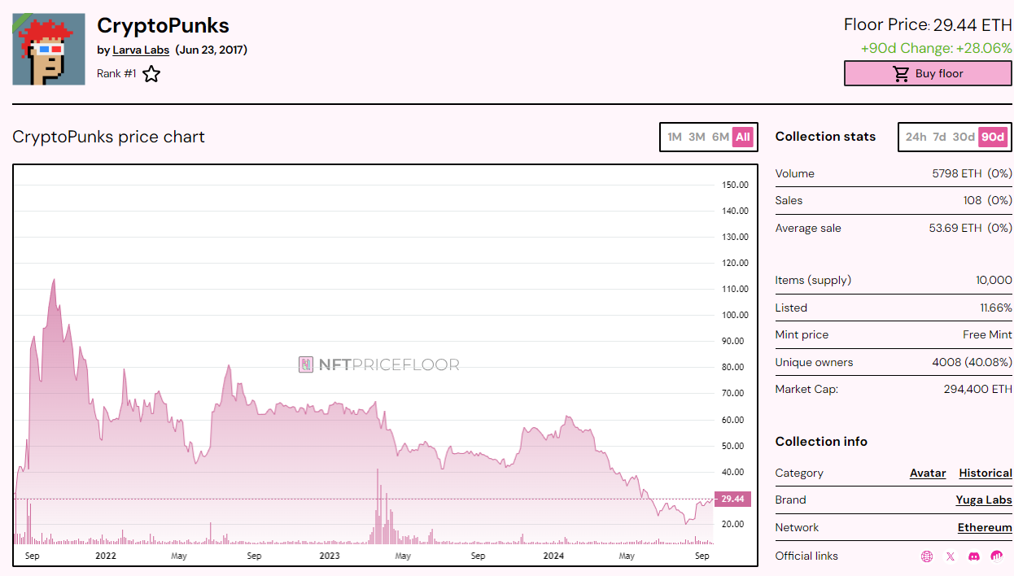Open the official website globe icon

coord(926,556)
